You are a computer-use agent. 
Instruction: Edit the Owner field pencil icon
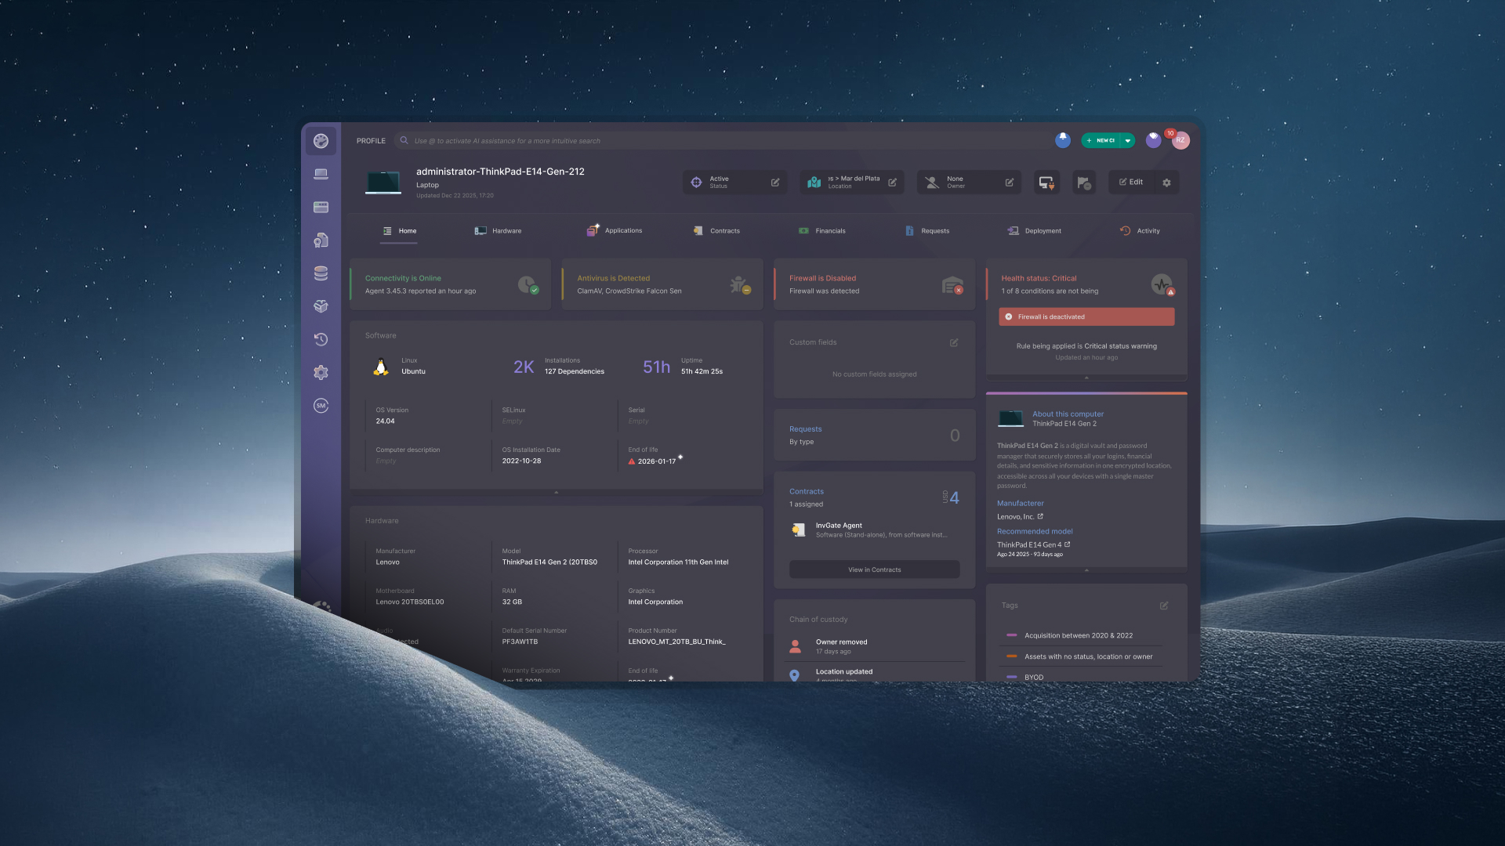(1010, 183)
